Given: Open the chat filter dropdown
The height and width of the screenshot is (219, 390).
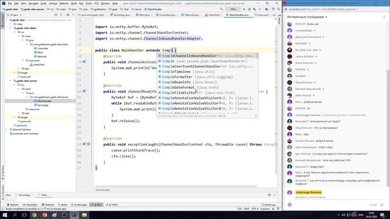Looking at the screenshot, I should [307, 17].
